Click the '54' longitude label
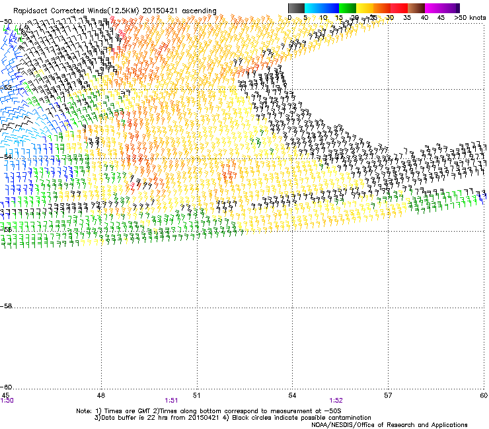Screen dimensions: 489x429 click(x=292, y=395)
